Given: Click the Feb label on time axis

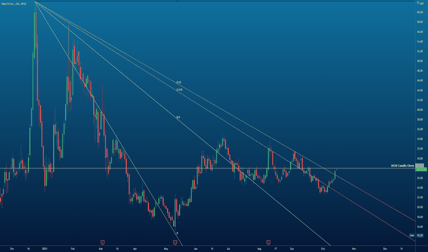Looking at the screenshot, I should tap(73, 249).
